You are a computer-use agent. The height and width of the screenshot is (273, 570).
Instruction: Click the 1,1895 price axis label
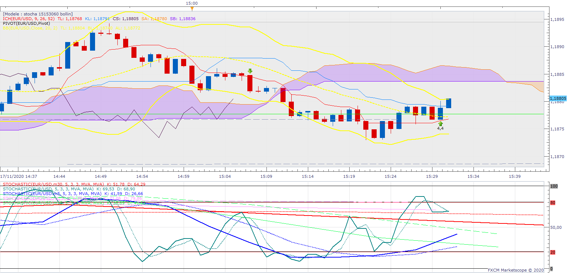coord(557,19)
